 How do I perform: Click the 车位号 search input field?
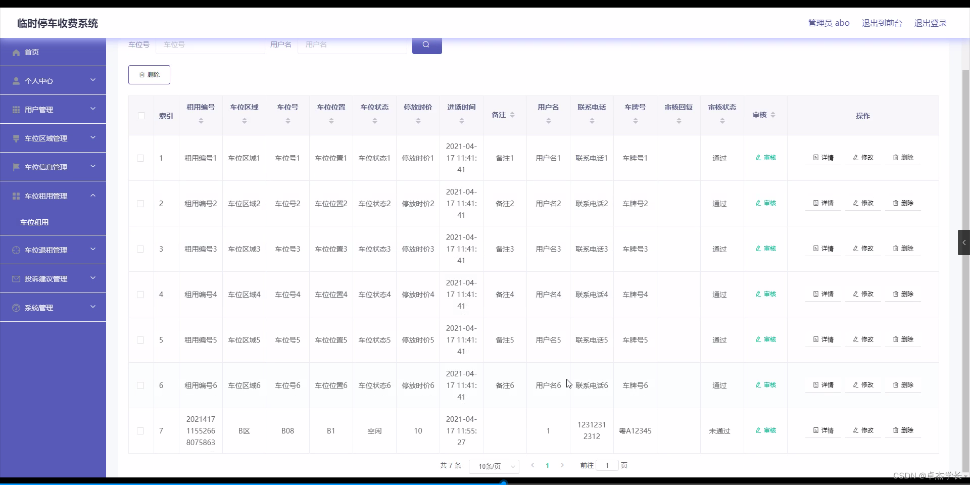pyautogui.click(x=211, y=45)
